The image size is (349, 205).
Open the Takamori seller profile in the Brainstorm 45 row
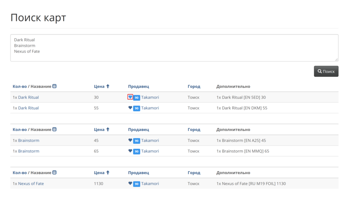pos(150,141)
